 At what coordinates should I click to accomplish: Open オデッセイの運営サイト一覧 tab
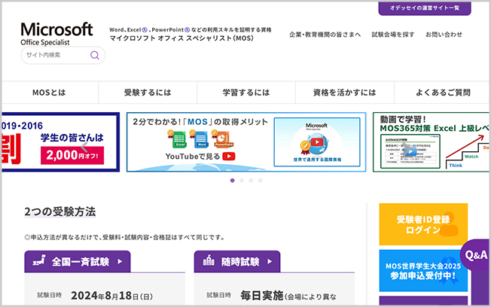[425, 8]
